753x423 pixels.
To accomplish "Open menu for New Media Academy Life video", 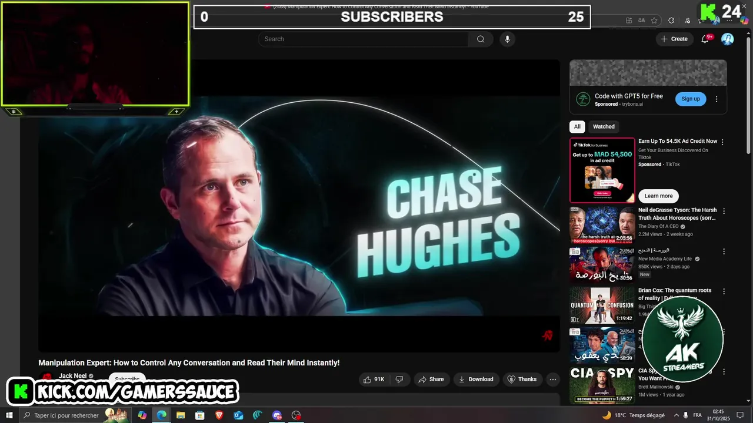I will [x=724, y=251].
